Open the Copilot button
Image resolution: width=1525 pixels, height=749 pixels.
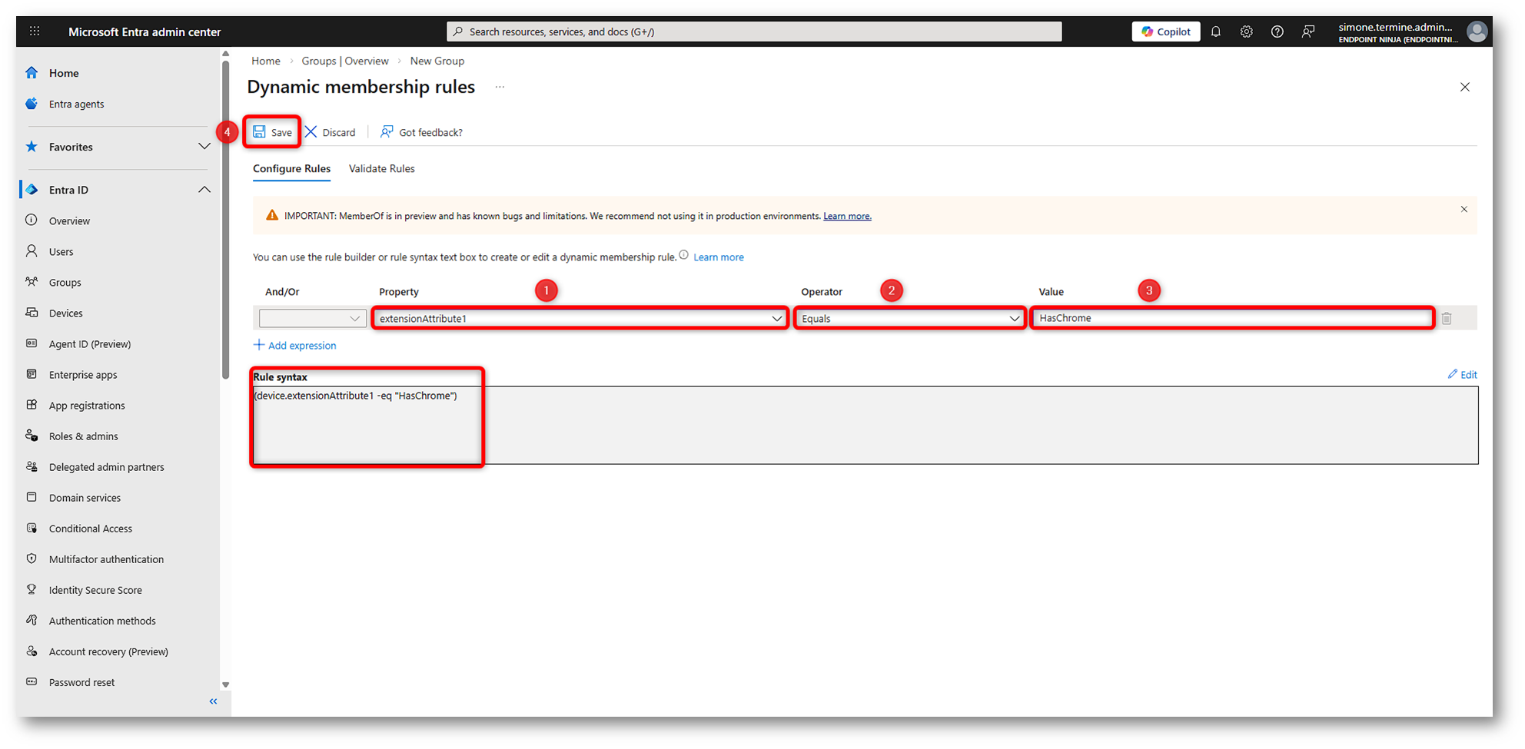click(x=1166, y=31)
